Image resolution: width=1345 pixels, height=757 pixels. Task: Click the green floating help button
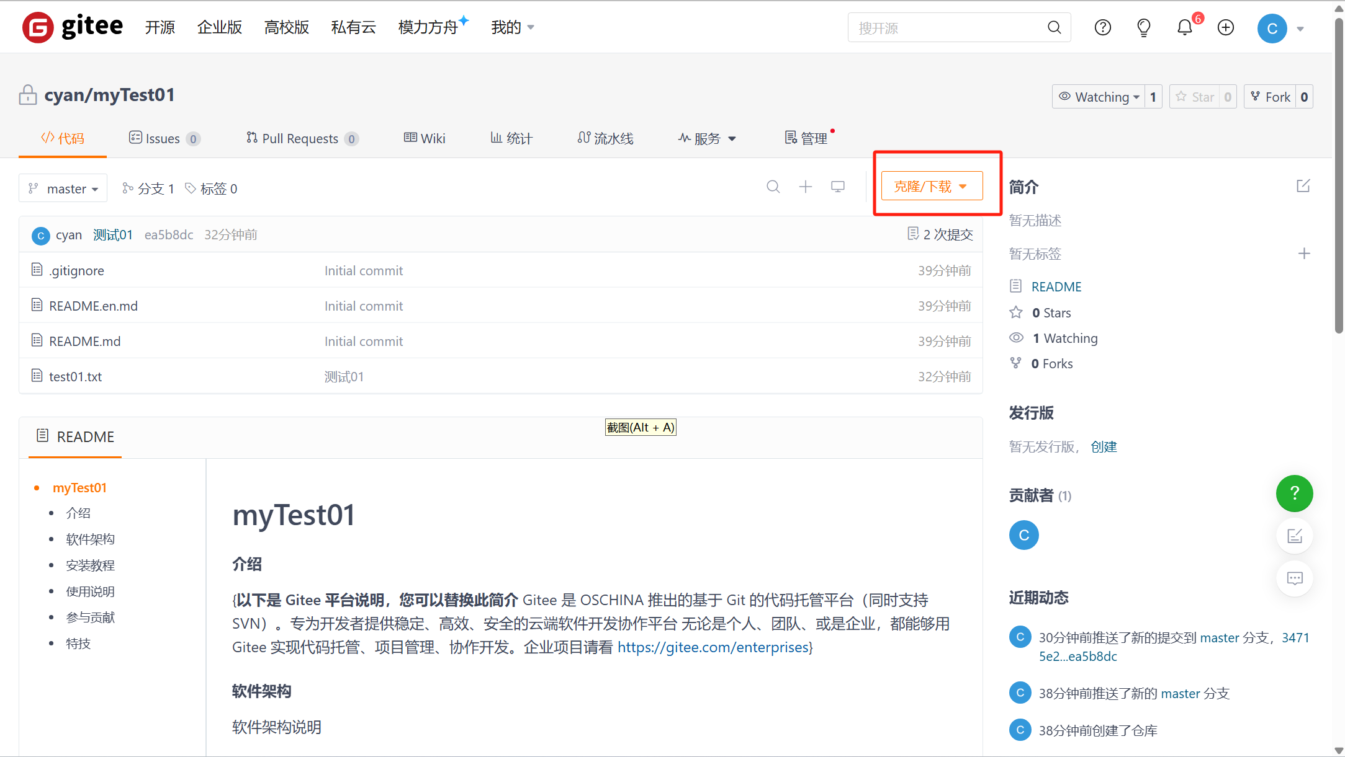click(1294, 493)
